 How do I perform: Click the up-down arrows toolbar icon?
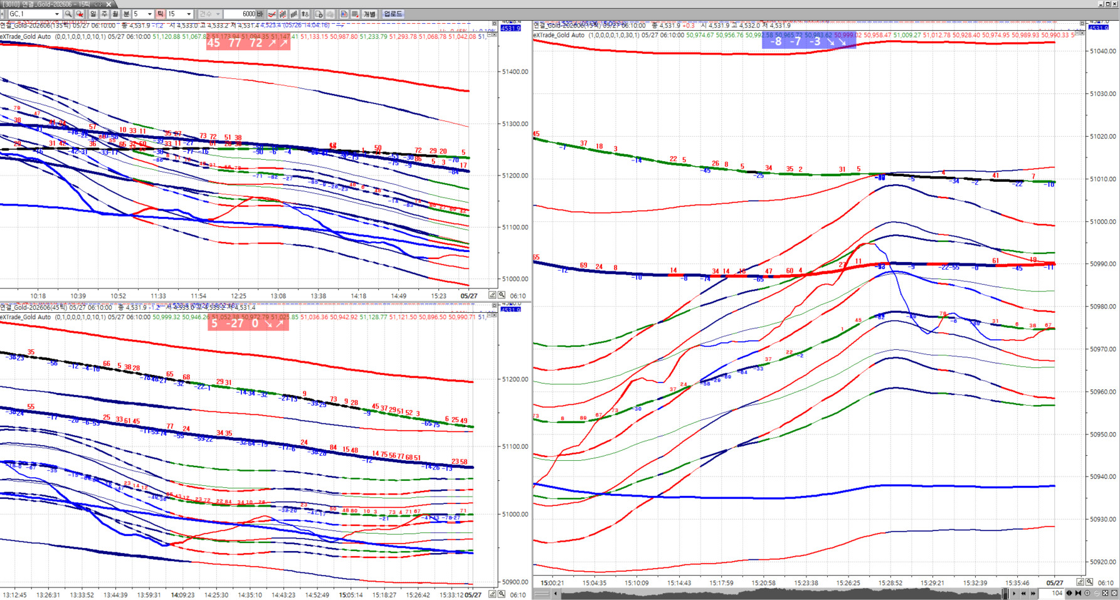[x=305, y=14]
